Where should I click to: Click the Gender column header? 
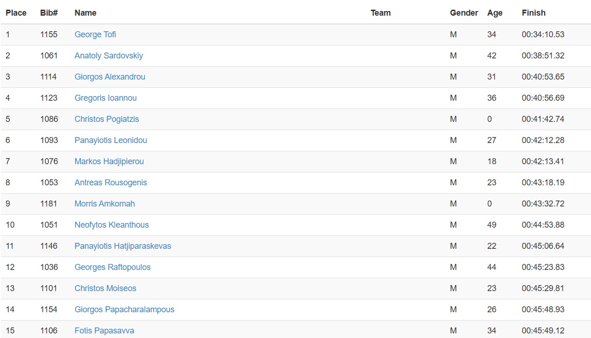(x=464, y=13)
